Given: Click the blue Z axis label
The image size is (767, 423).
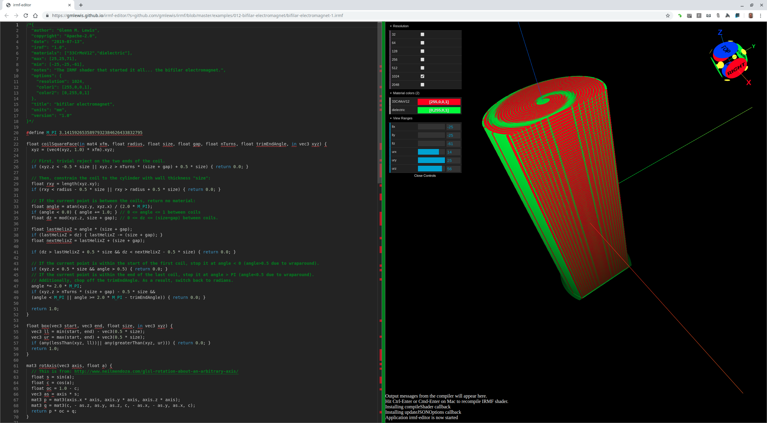Looking at the screenshot, I should pyautogui.click(x=720, y=32).
